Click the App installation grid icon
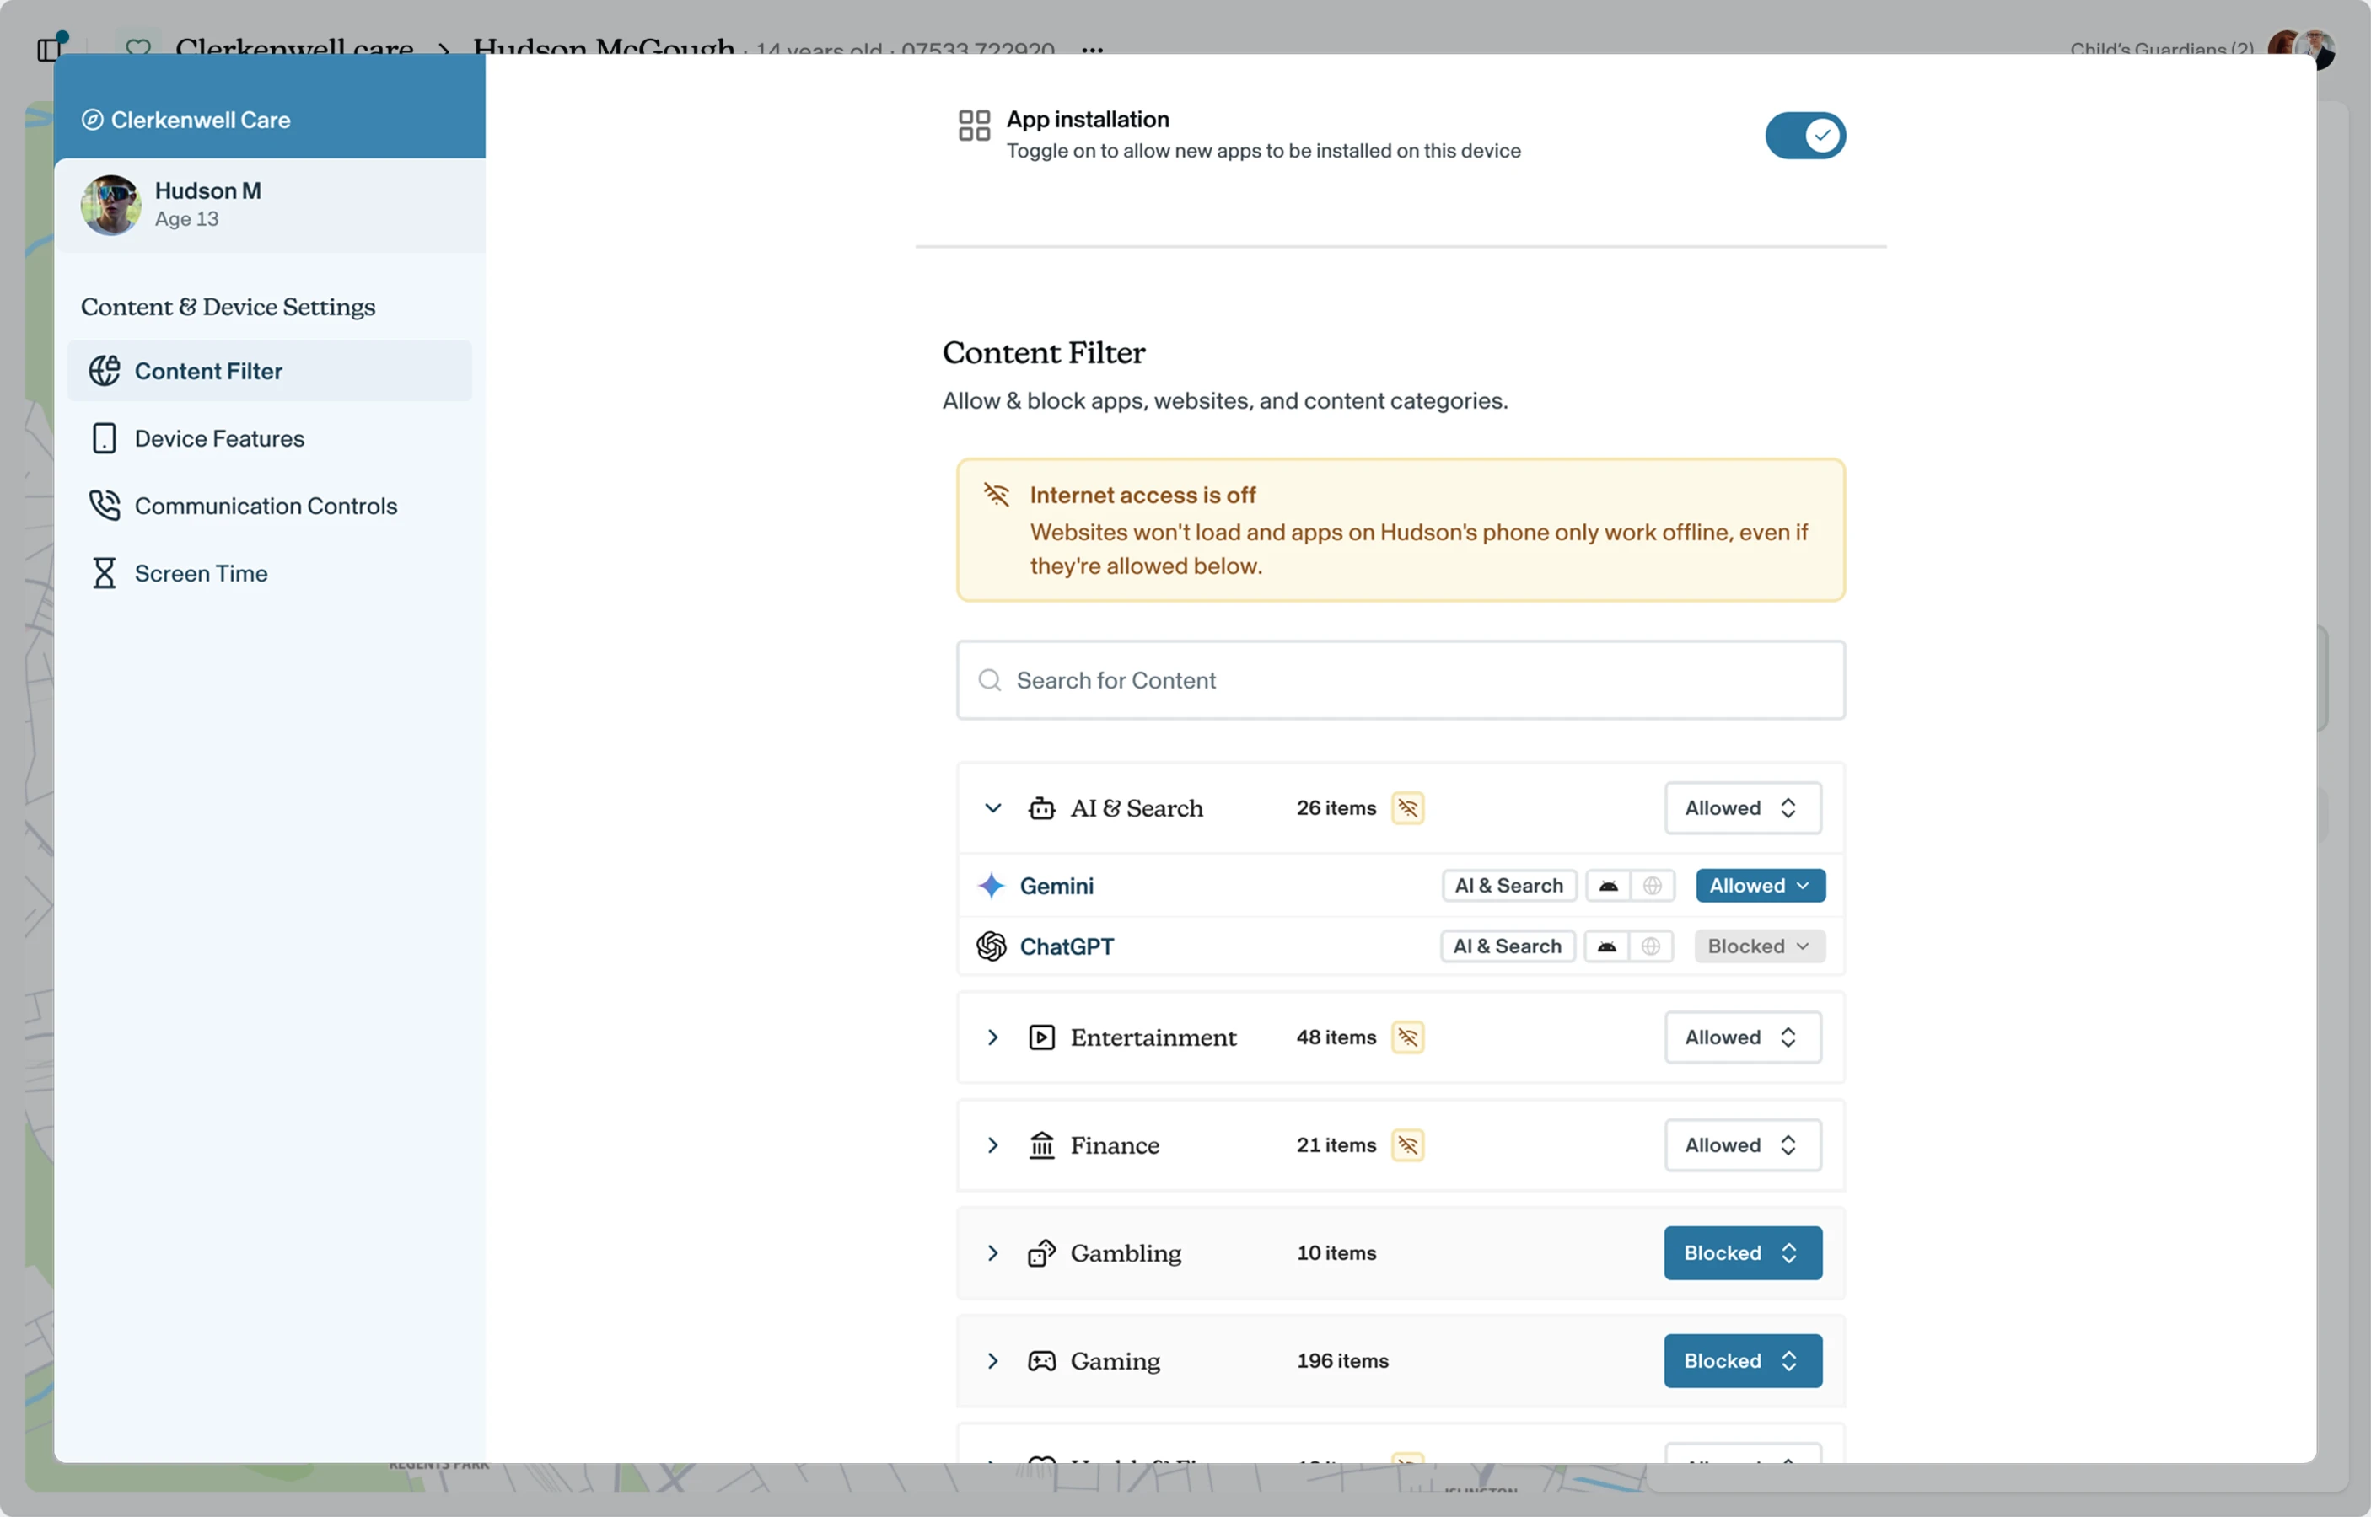 click(x=974, y=125)
